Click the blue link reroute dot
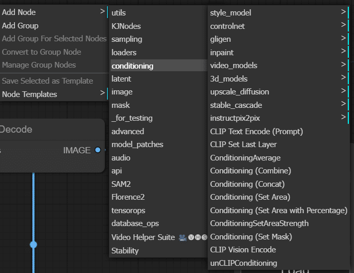This screenshot has width=354, height=273. [x=34, y=244]
